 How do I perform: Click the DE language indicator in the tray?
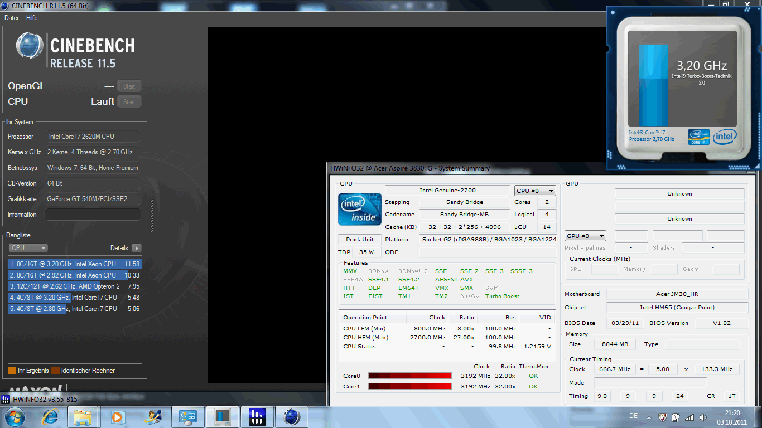[633, 416]
